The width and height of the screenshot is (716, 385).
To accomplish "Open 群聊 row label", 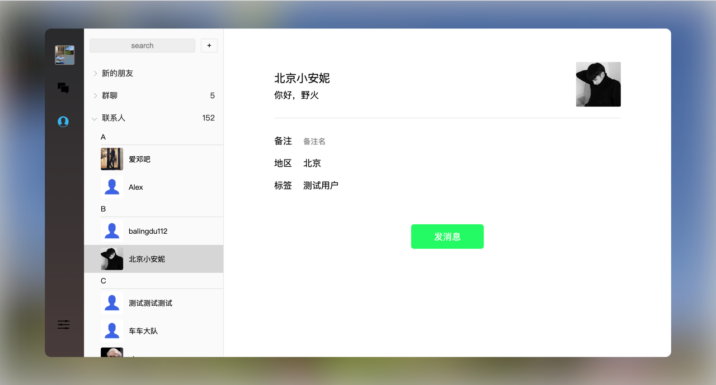I will (110, 96).
